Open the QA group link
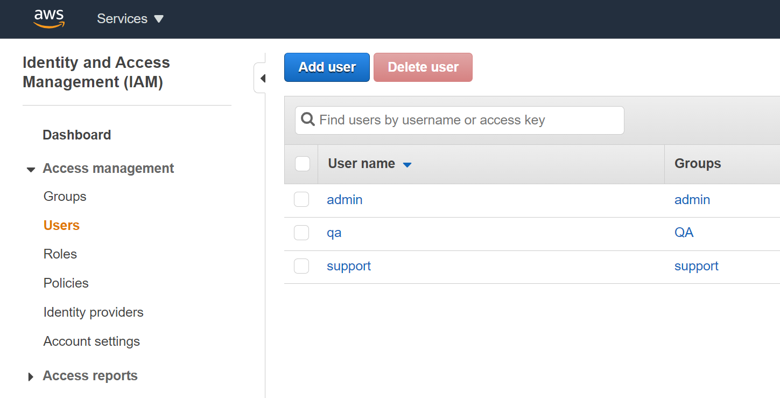The image size is (780, 398). 684,233
